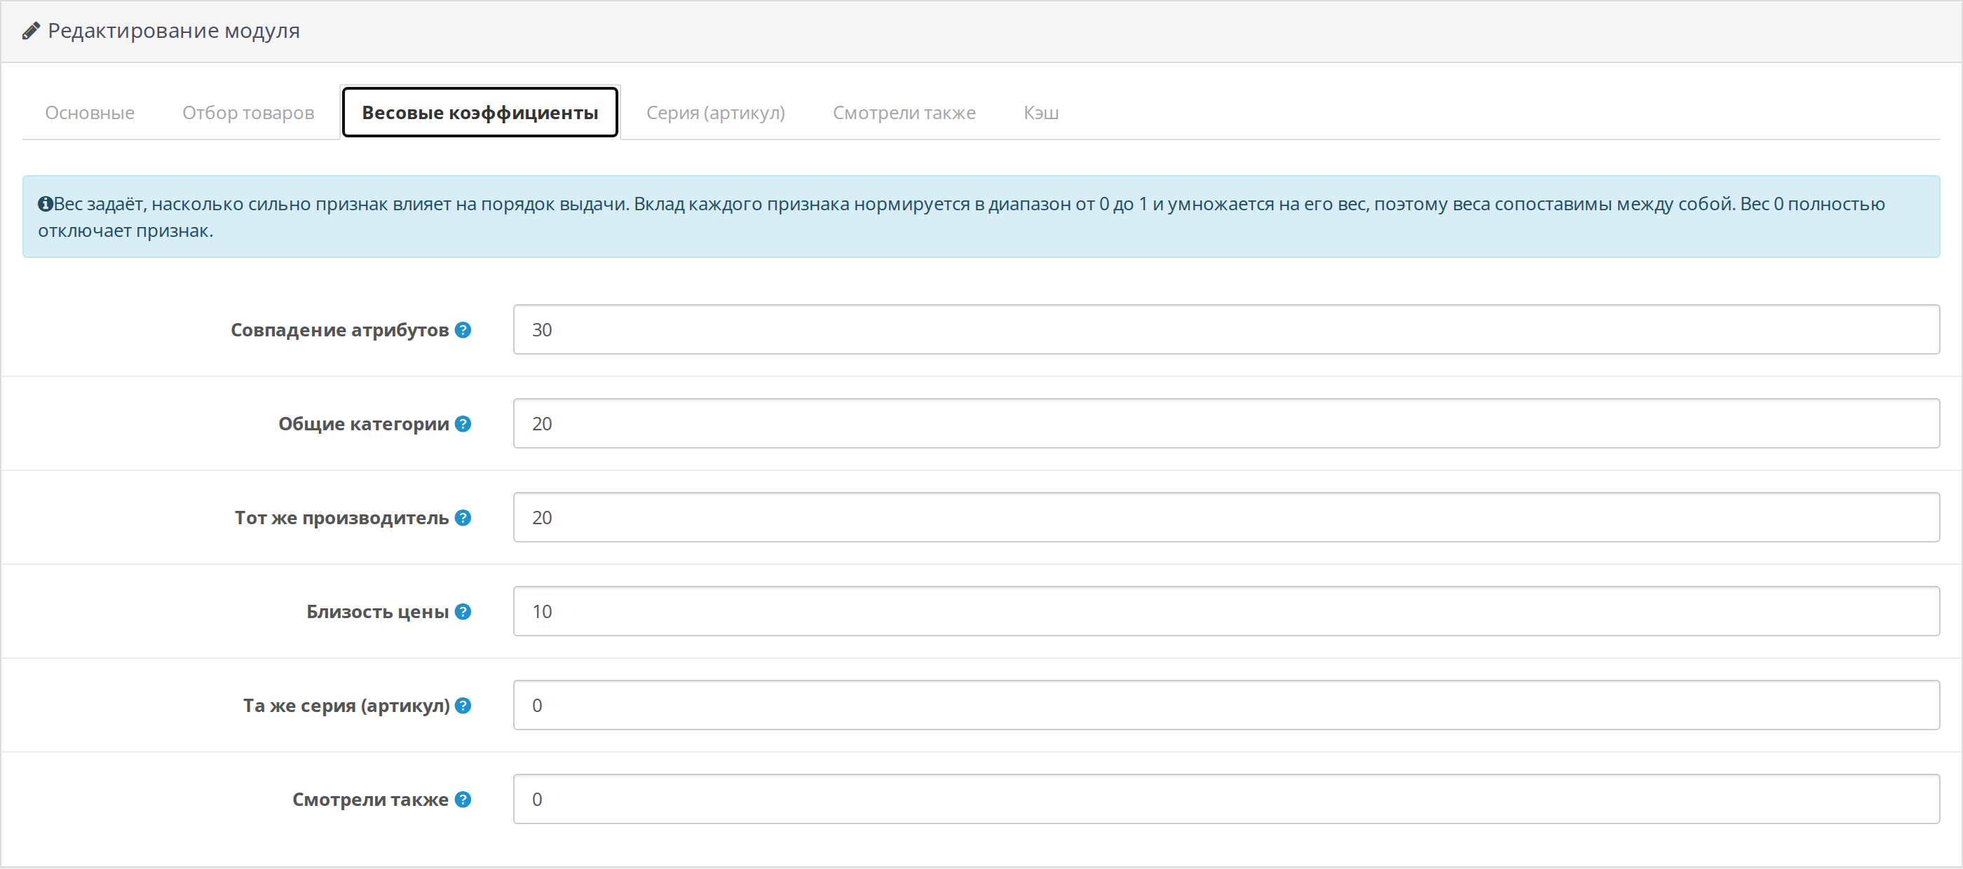This screenshot has width=1963, height=869.
Task: Click the Смотрели также field label
Action: [370, 800]
